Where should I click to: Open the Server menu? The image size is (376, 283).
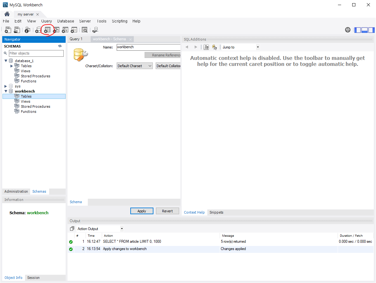[85, 21]
